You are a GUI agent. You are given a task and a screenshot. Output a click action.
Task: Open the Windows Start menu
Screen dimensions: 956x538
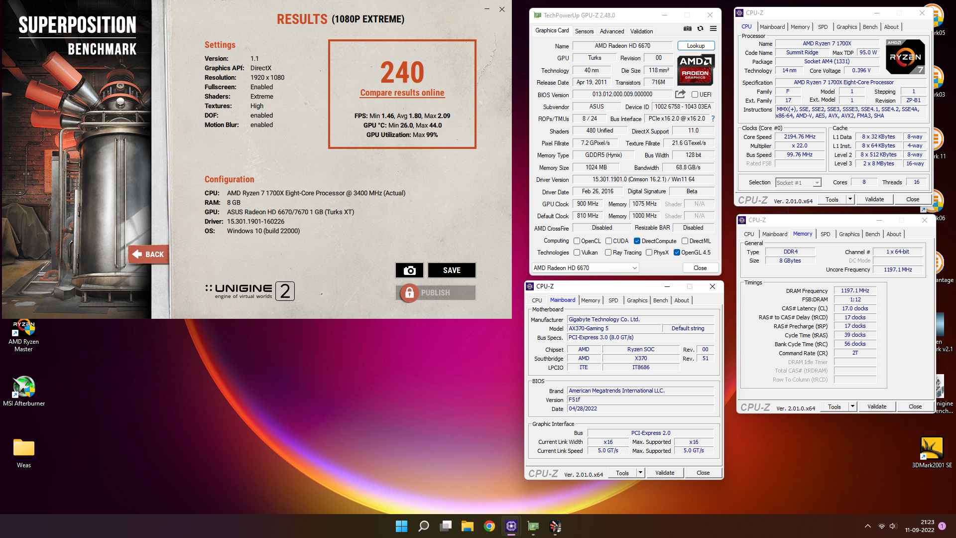[x=401, y=526]
